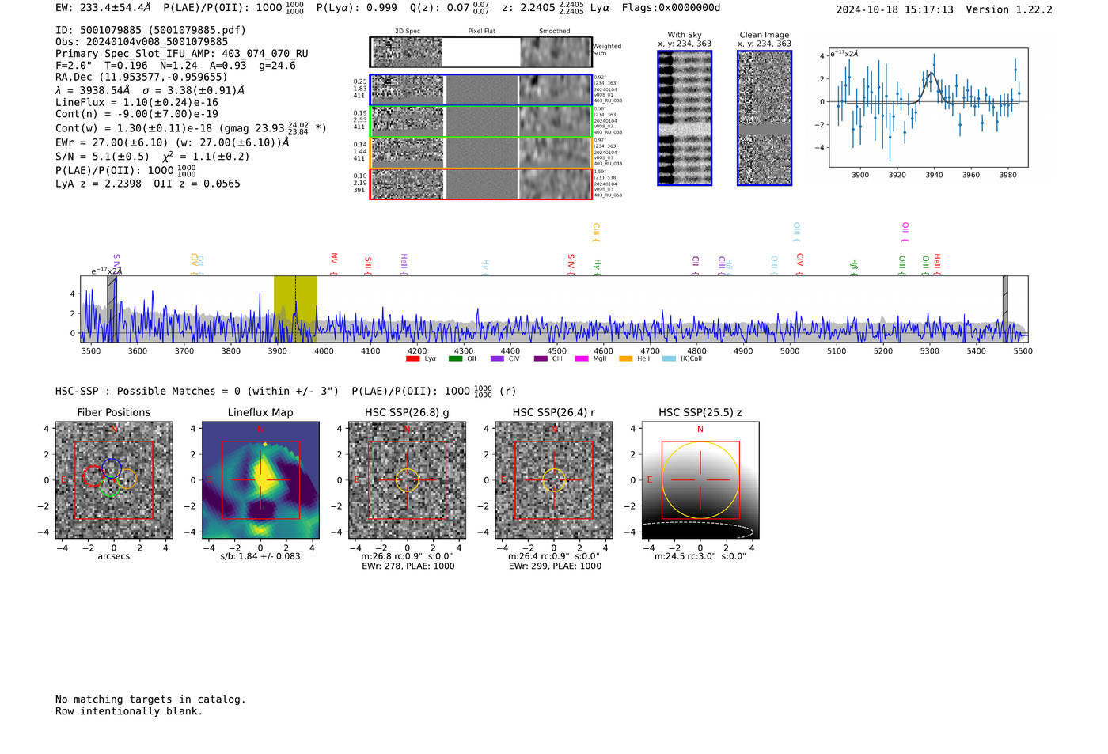Click the emission line fit plot near 3940Å
Image resolution: width=1108 pixels, height=754 pixels.
928,108
